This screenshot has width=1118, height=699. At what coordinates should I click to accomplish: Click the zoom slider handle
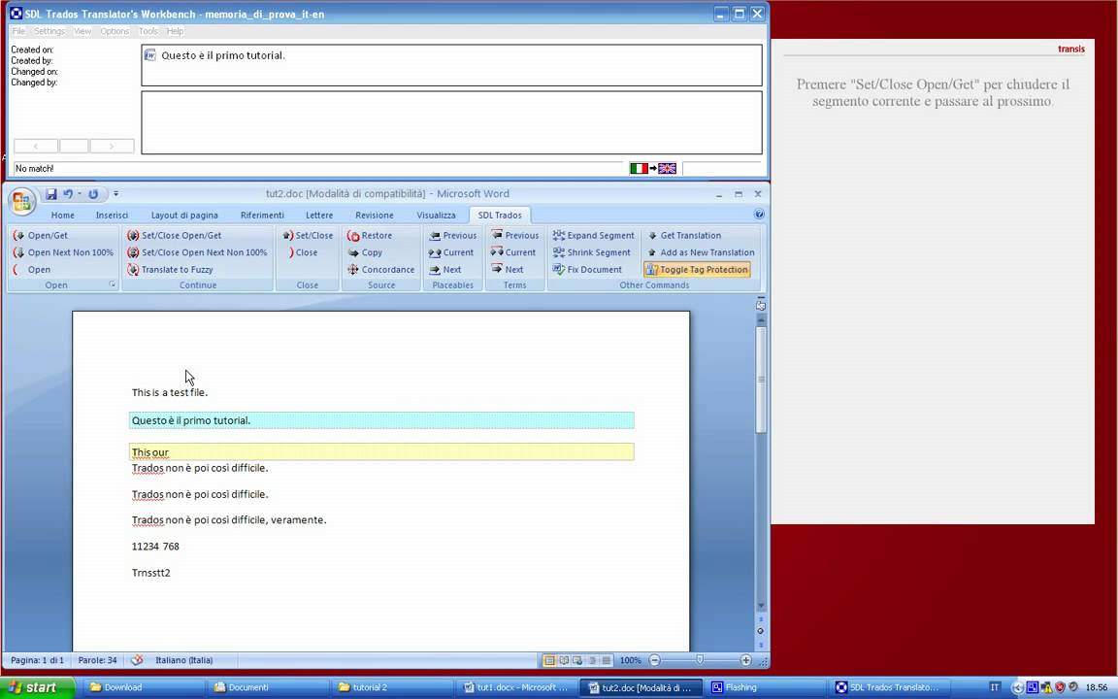coord(700,660)
